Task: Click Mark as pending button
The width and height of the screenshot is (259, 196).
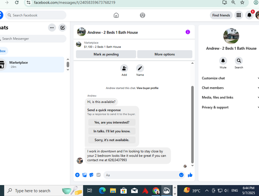Action: (106, 54)
